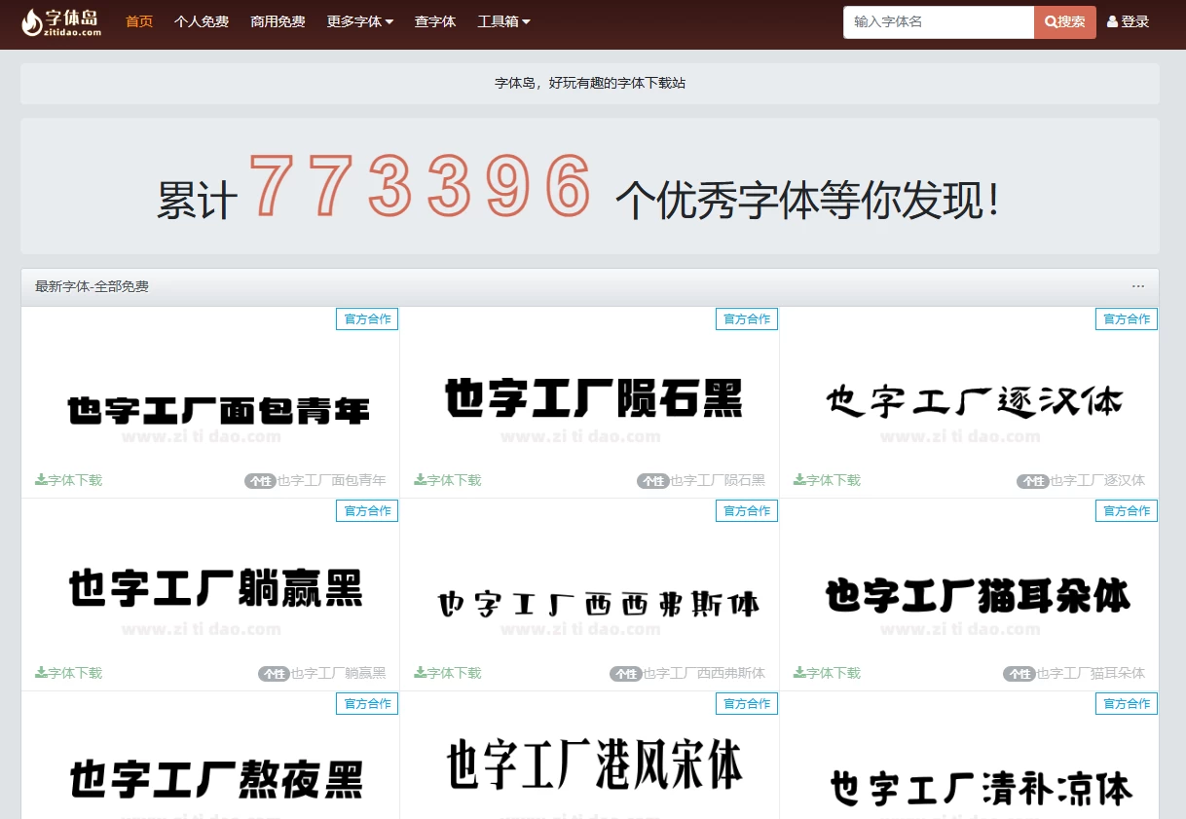
Task: Click the 字体岛 zitidao.com logo
Action: click(x=61, y=21)
